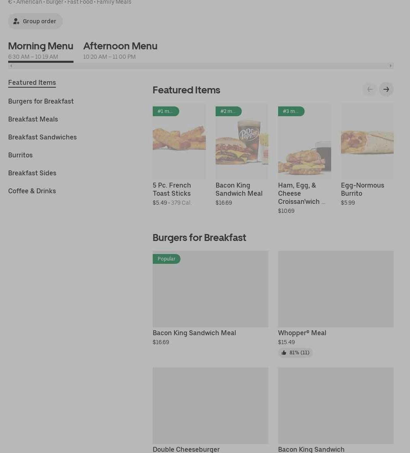Viewport: 410px width, 453px height.
Task: Open the Breakfast Meals category
Action: [x=33, y=119]
